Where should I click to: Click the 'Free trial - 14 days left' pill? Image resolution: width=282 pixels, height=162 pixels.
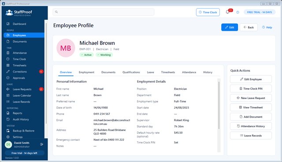point(25,153)
